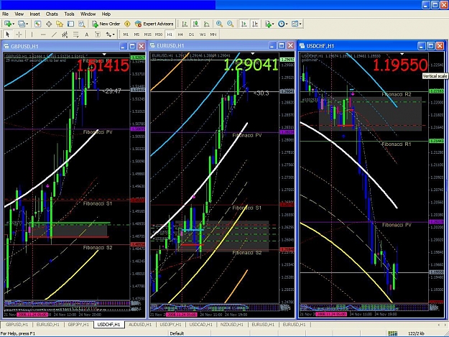
Task: Select the Text Label tool
Action: [98, 34]
